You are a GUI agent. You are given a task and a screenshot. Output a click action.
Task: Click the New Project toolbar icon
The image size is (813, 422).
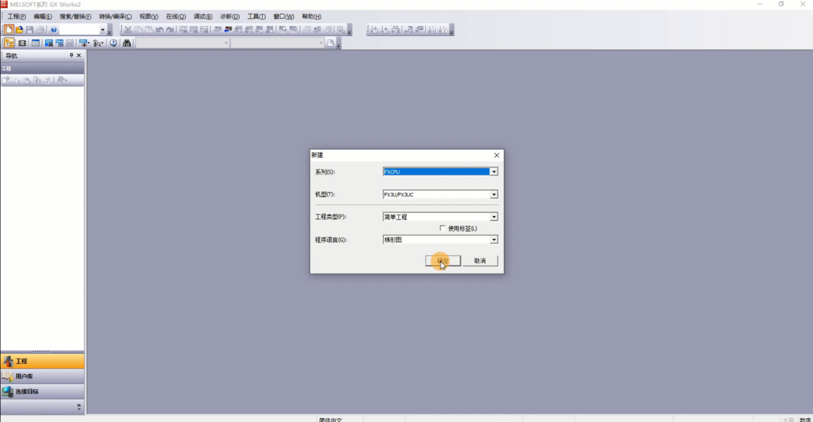(x=9, y=30)
